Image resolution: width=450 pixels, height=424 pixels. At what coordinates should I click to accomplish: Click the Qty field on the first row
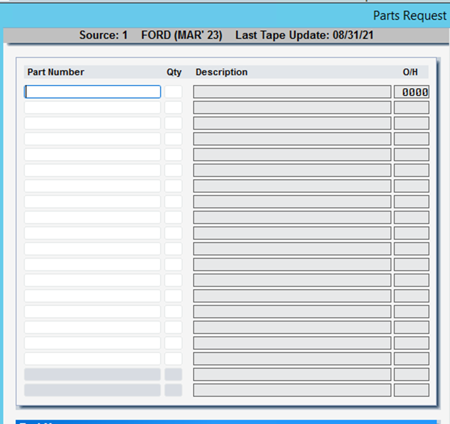[173, 91]
